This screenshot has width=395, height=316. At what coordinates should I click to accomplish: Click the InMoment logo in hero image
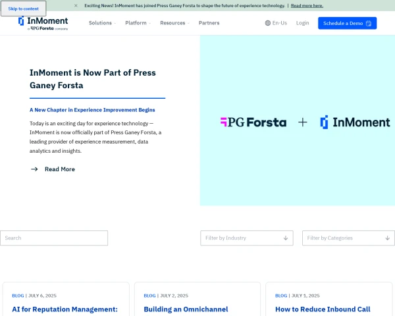(x=355, y=122)
